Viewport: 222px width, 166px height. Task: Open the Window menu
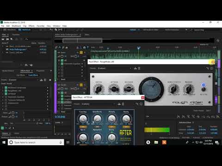pos(56,26)
